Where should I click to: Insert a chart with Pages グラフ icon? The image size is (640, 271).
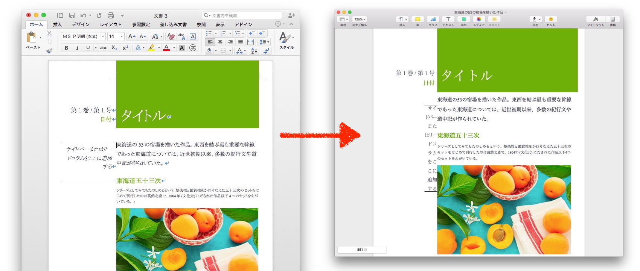(433, 19)
